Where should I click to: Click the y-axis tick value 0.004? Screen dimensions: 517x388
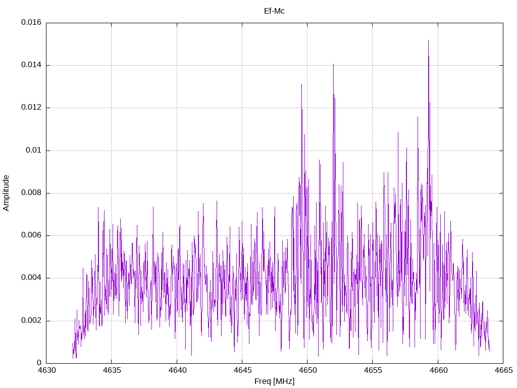(x=31, y=278)
